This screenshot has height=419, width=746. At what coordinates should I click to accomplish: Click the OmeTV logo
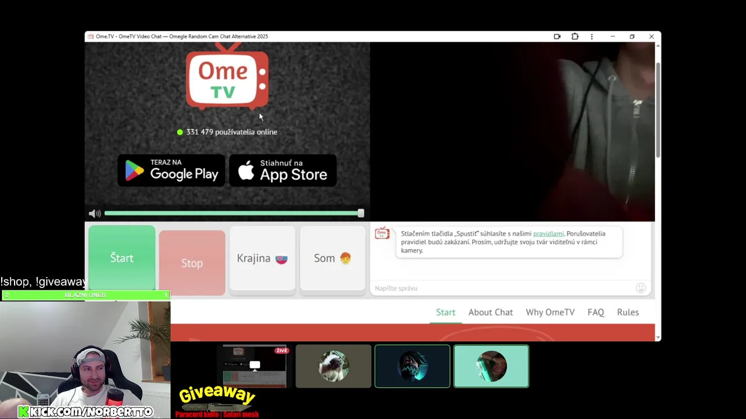click(227, 77)
